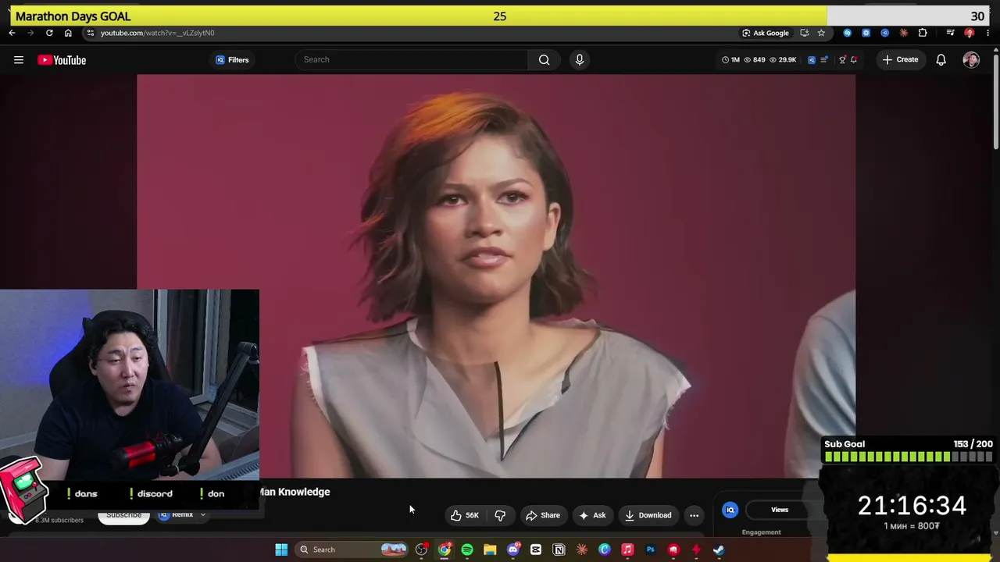Reload the current page
Image resolution: width=1000 pixels, height=562 pixels.
tap(49, 33)
